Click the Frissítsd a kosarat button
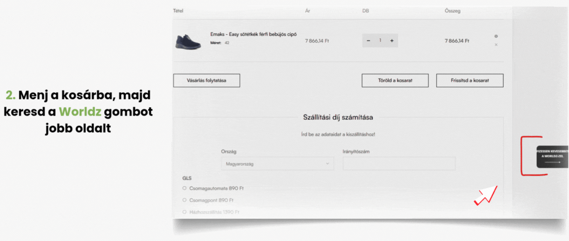569x241 pixels. [x=470, y=81]
